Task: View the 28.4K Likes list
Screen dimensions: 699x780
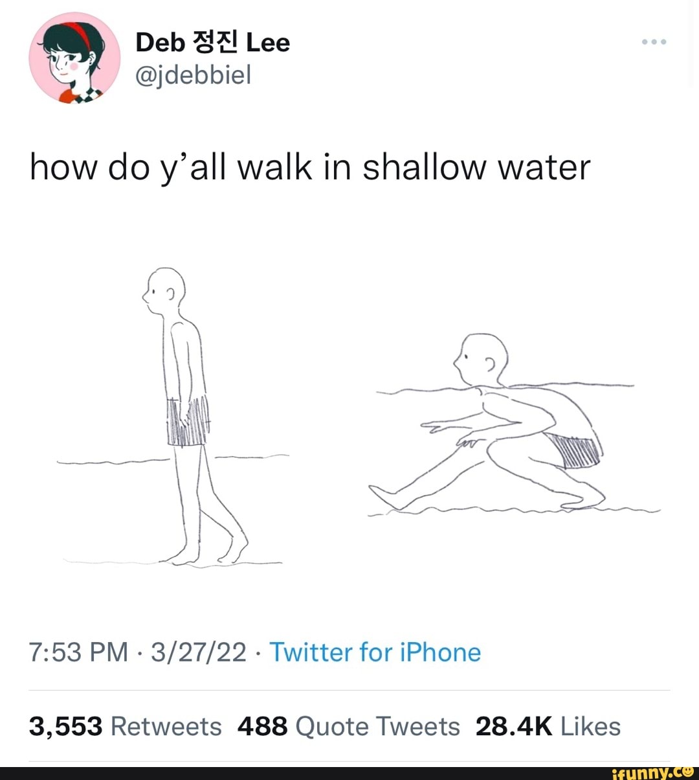Action: pyautogui.click(x=549, y=726)
